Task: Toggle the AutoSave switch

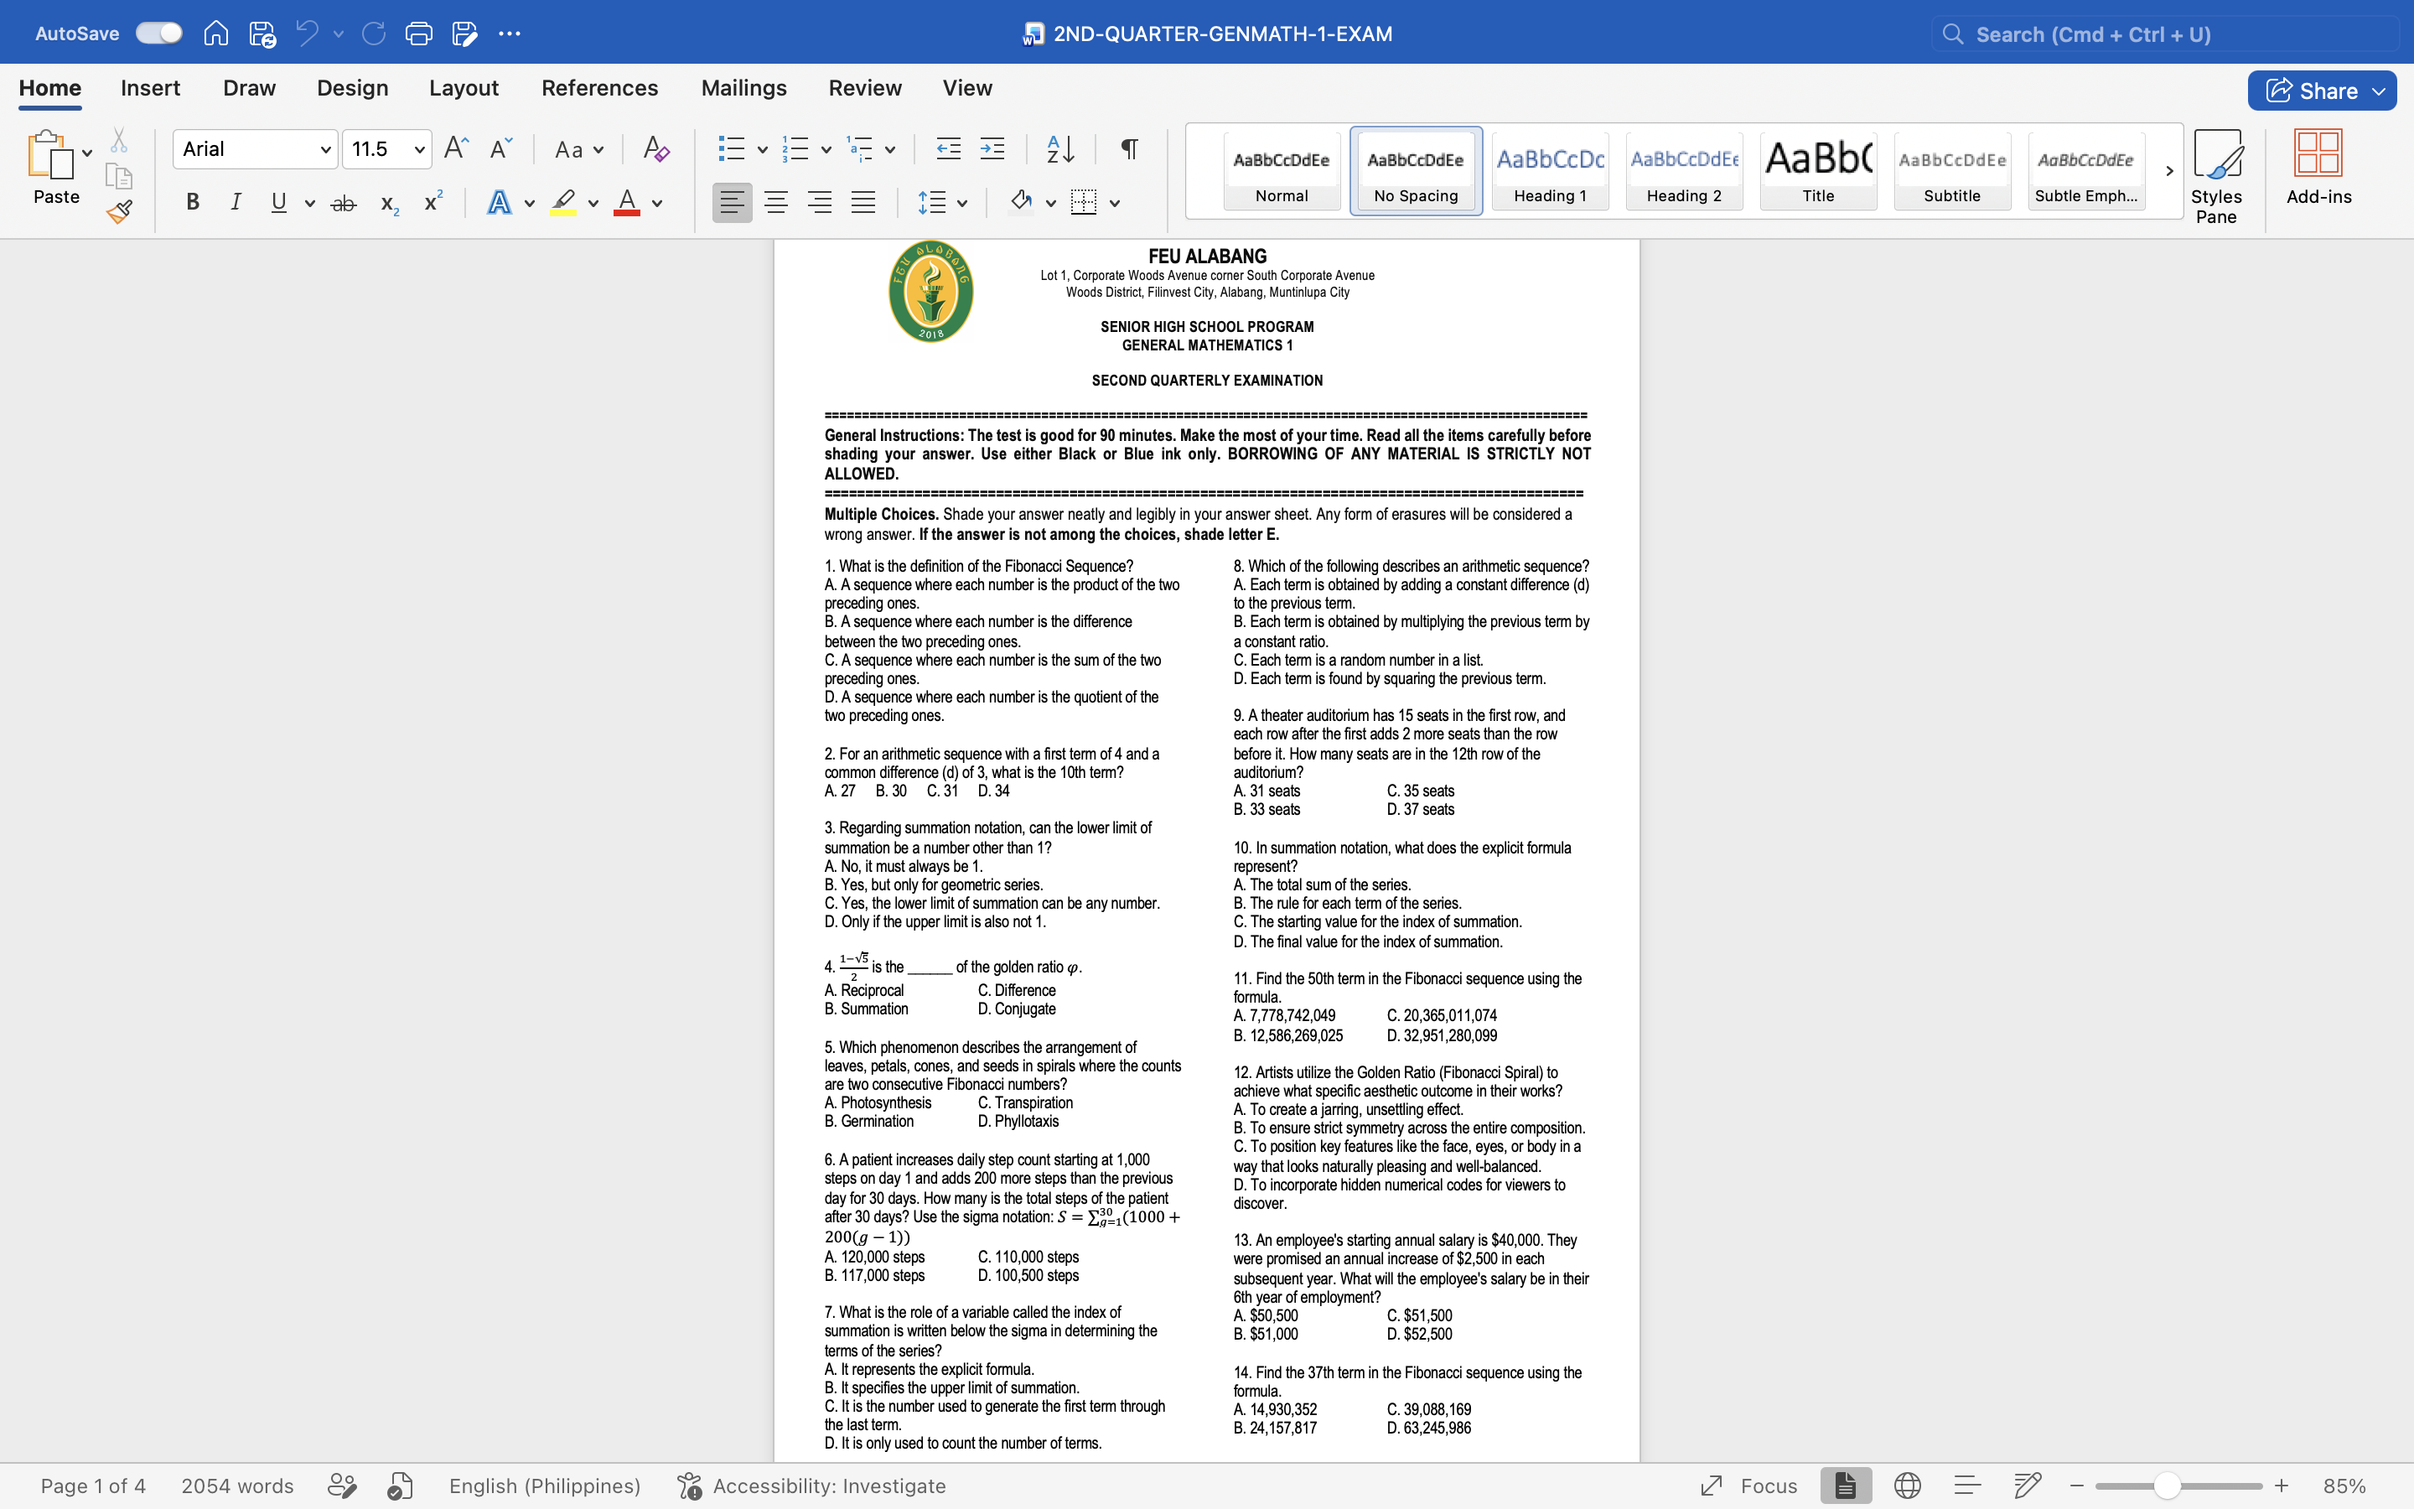Action: click(159, 33)
